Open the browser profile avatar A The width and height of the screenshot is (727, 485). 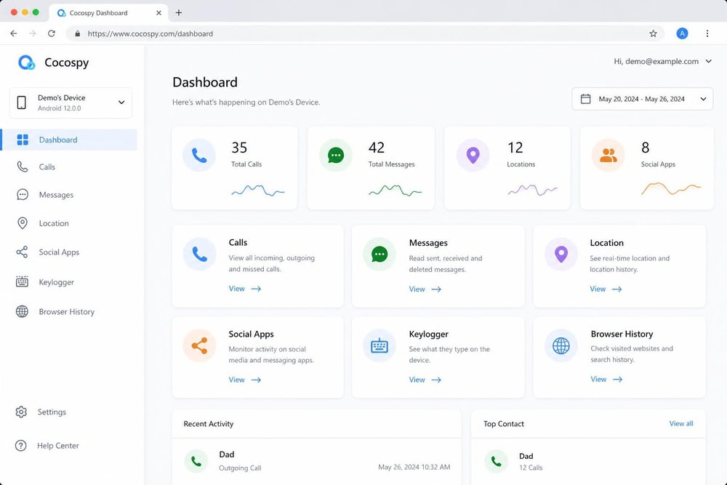coord(682,33)
